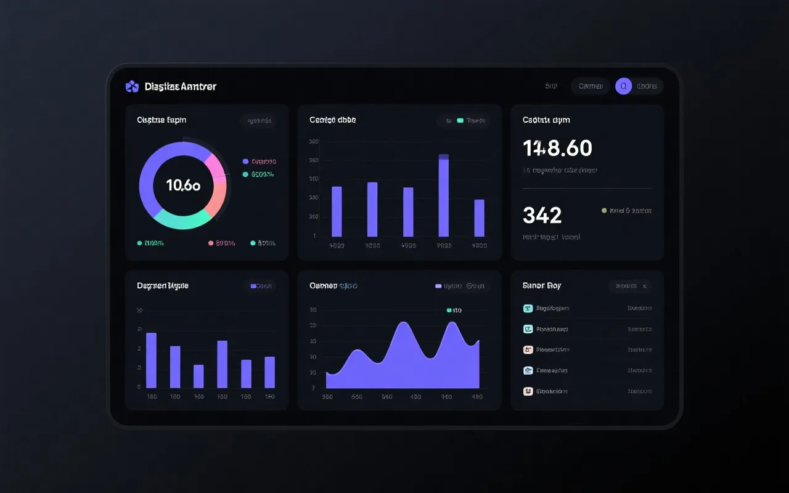Click the fourth blue list row icon
Viewport: 789px width, 493px height.
528,370
